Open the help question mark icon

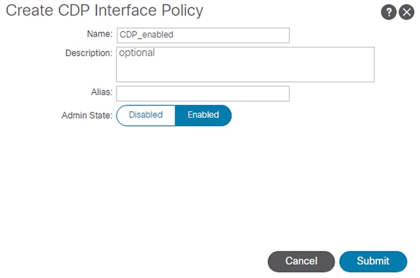(389, 13)
